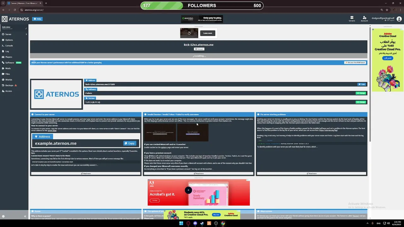Viewport: 404px width, 227px height.
Task: Click the Help button
Action: [38, 19]
